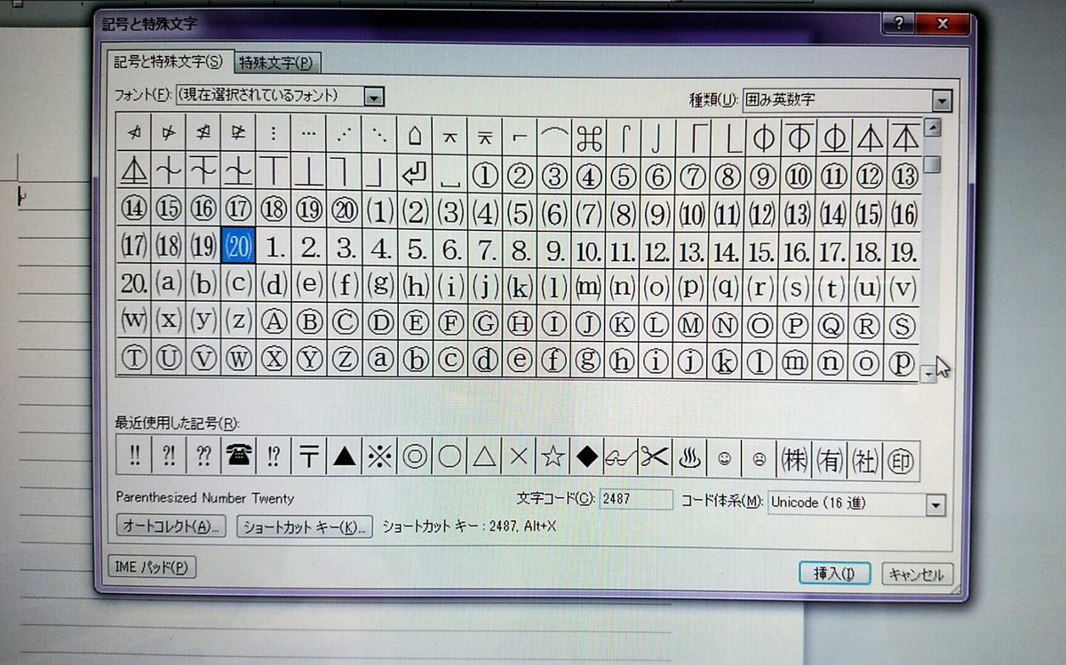1066x665 pixels.
Task: Click the symbol grid scrollbar down arrow
Action: pyautogui.click(x=929, y=375)
